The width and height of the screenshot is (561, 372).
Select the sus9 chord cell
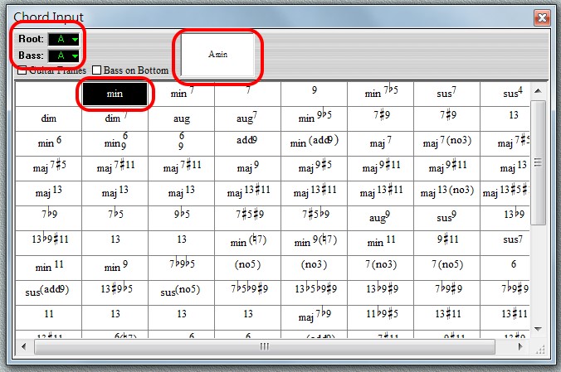[446, 219]
